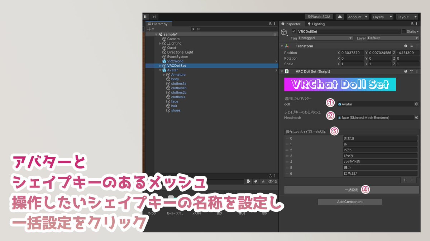This screenshot has height=241, width=430.
Task: Open Transform component help icon
Action: click(x=406, y=46)
